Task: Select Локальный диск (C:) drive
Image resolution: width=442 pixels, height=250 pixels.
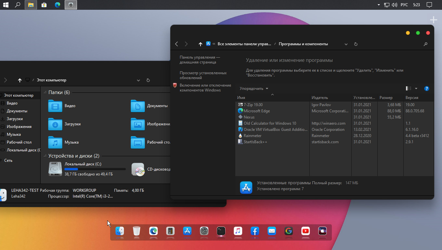Action: pyautogui.click(x=87, y=169)
